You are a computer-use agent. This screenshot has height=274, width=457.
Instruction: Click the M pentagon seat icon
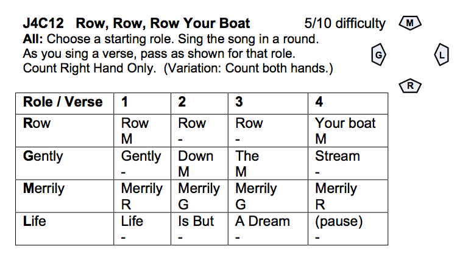coord(410,23)
